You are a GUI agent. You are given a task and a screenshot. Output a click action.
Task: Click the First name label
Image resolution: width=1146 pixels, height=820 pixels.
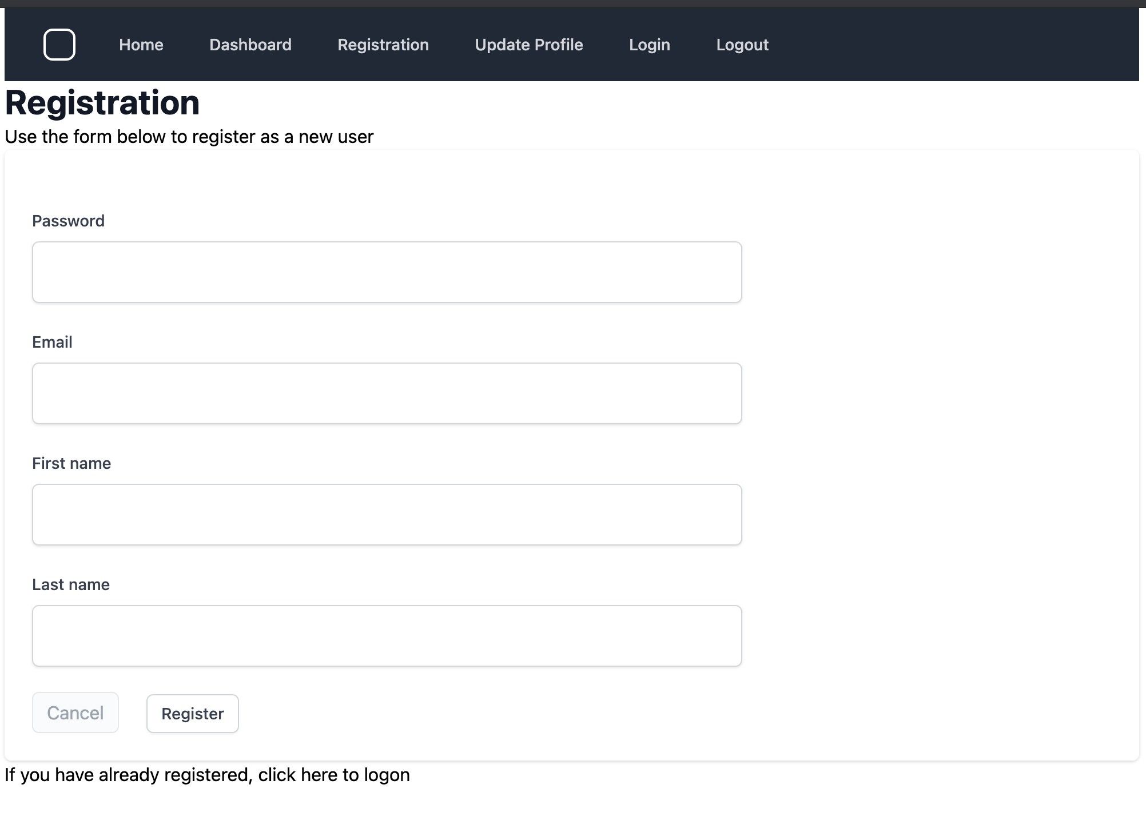71,463
